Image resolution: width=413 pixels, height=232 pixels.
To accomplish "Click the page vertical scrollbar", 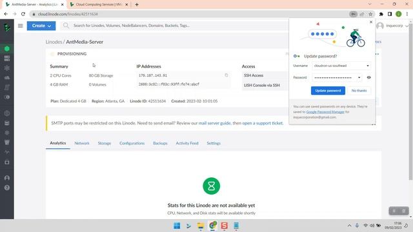I will click(x=410, y=102).
